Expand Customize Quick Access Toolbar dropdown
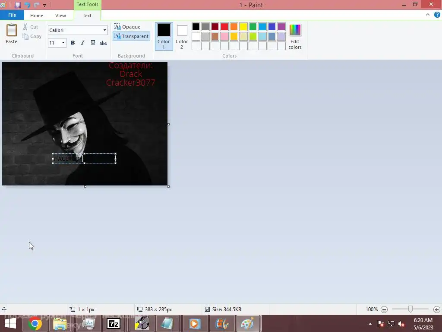The width and height of the screenshot is (442, 332). click(x=44, y=5)
